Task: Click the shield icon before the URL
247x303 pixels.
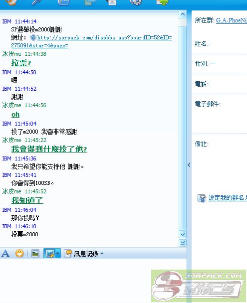Action: pyautogui.click(x=33, y=37)
